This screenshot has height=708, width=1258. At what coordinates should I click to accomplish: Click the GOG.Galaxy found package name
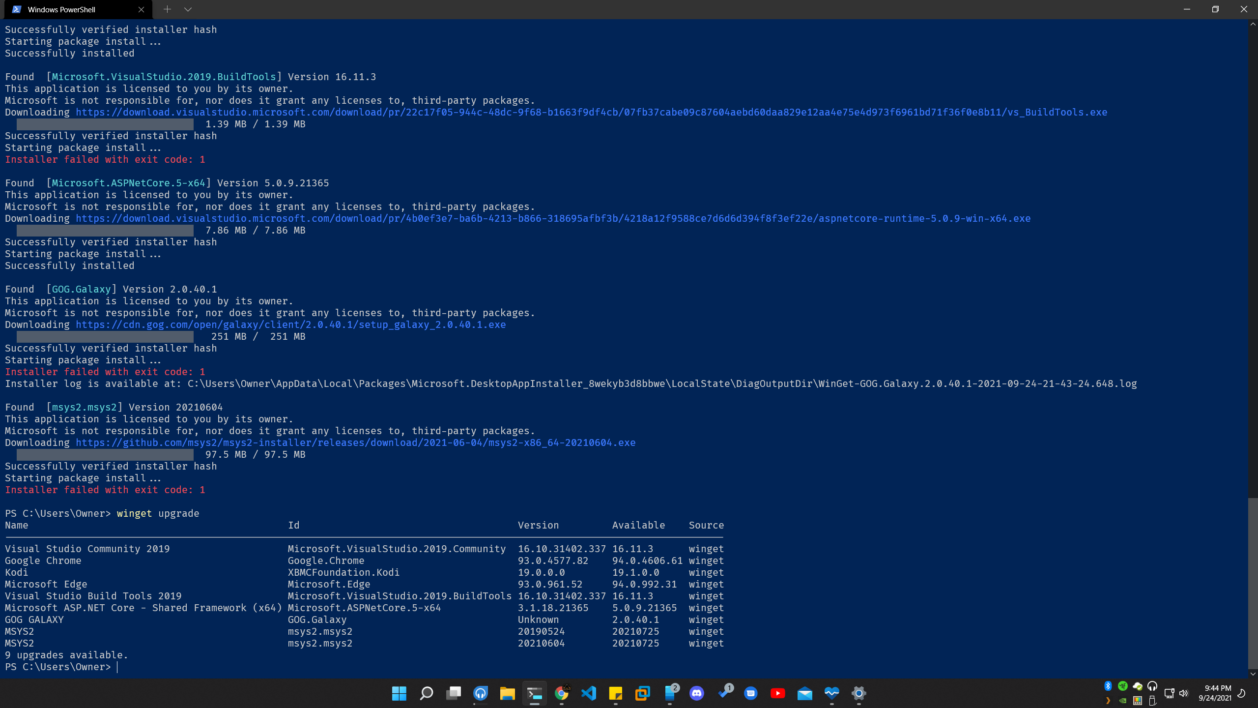[81, 289]
